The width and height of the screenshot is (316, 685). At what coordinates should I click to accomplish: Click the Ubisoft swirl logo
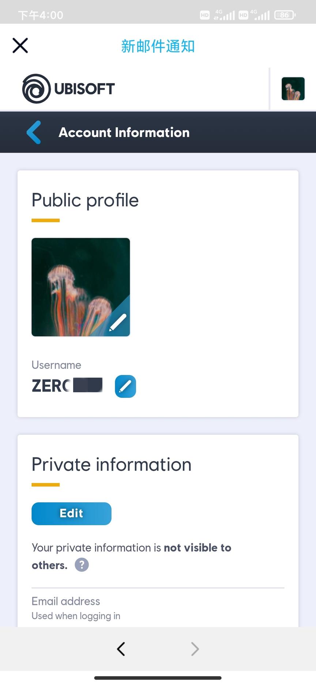coord(36,89)
